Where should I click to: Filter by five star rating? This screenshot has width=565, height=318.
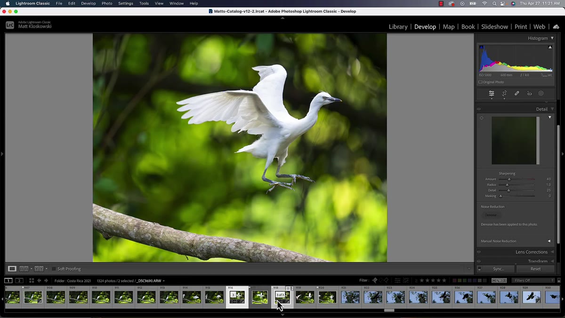coord(444,280)
